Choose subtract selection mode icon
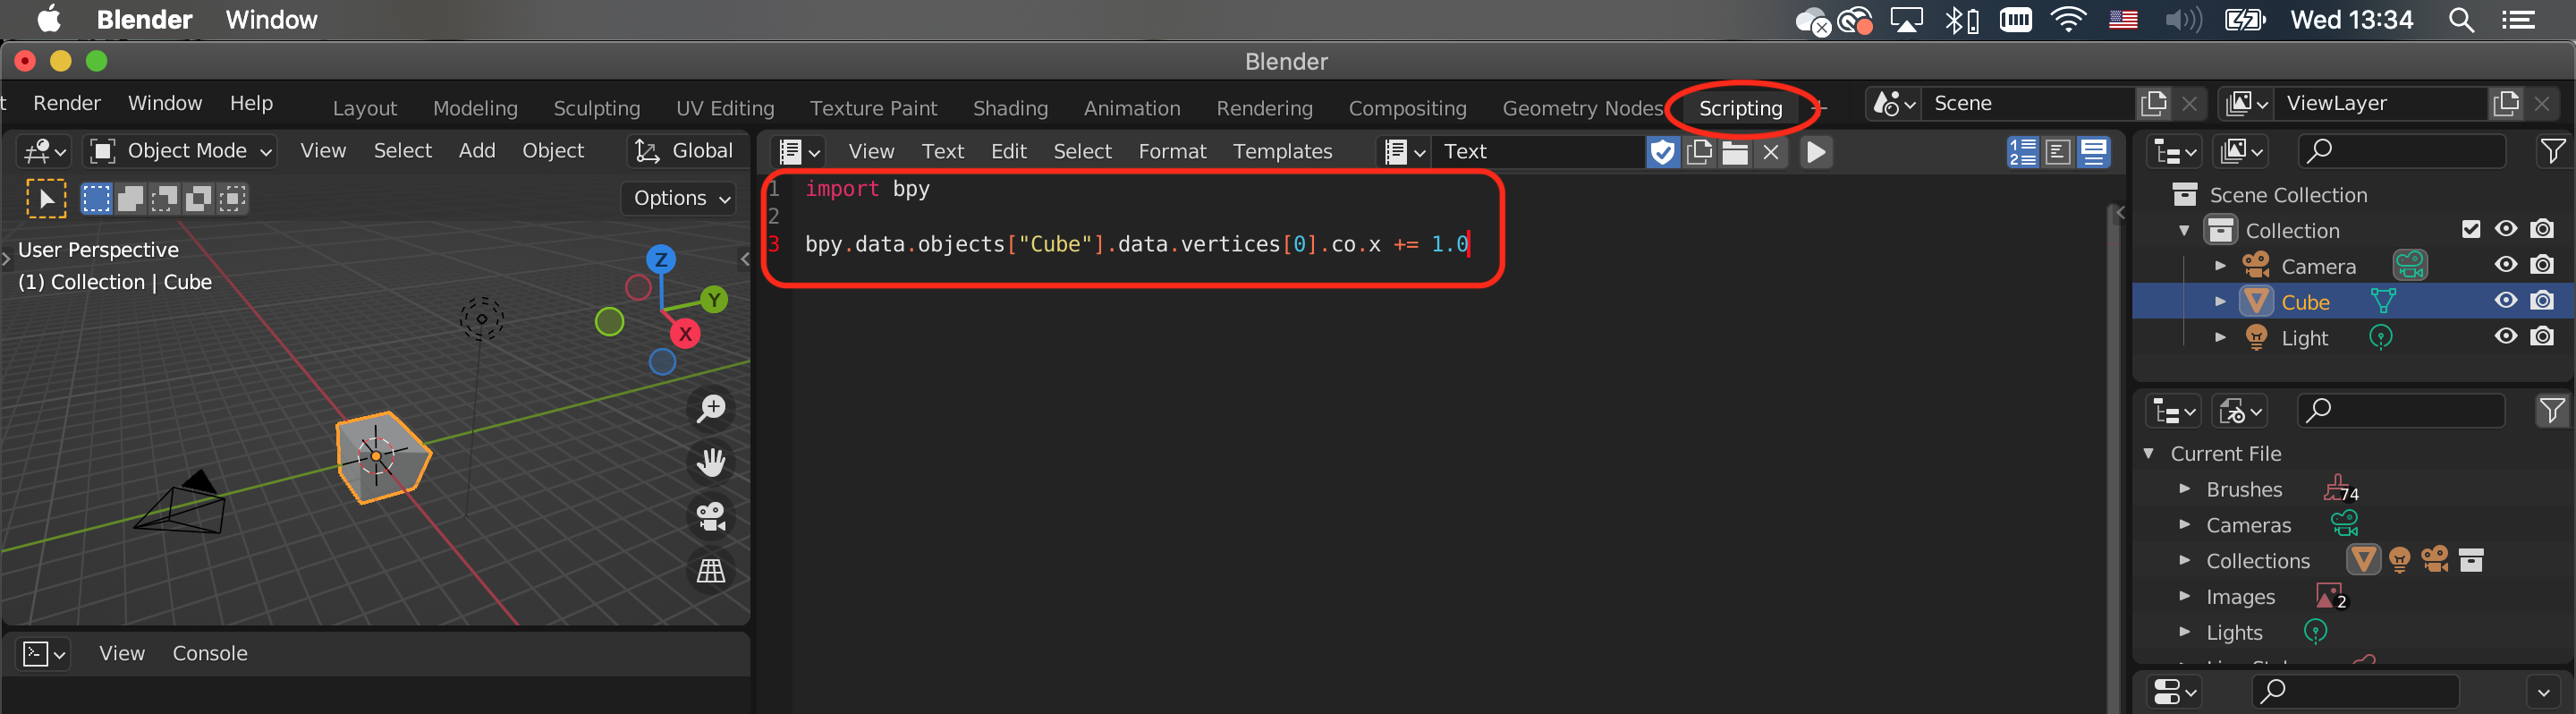Screen dimensions: 2576x714 (x=164, y=198)
